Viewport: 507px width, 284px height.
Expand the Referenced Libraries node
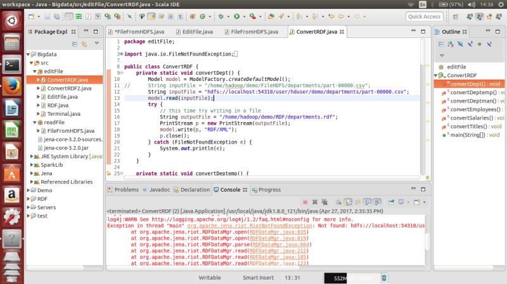pyautogui.click(x=31, y=182)
